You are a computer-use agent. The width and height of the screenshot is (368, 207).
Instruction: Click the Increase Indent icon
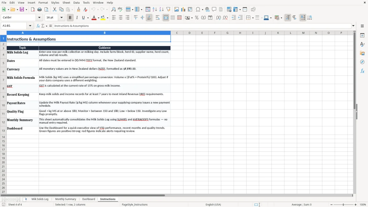click(234, 18)
